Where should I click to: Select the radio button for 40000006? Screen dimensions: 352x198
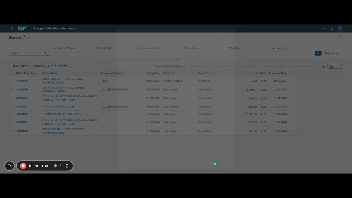12,81
